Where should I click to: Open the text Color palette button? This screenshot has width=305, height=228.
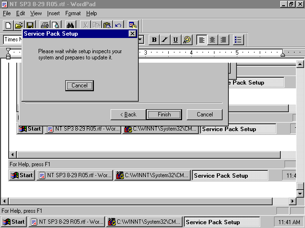(x=187, y=40)
